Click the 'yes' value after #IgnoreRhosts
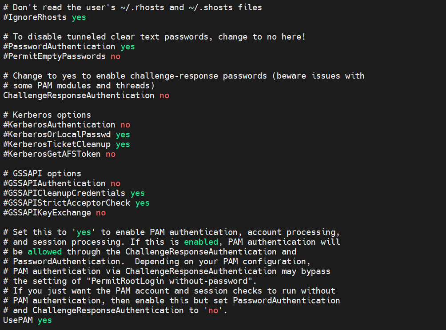This screenshot has height=330, width=446. tap(79, 17)
